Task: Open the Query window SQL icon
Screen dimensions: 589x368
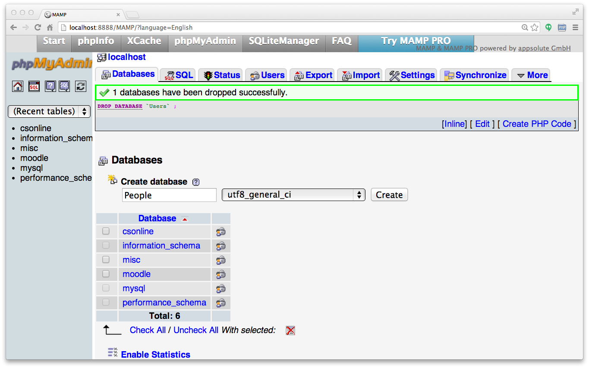Action: (34, 86)
